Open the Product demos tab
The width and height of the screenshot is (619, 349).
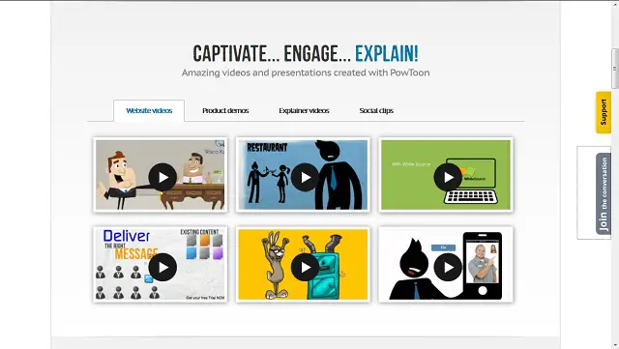(x=225, y=110)
